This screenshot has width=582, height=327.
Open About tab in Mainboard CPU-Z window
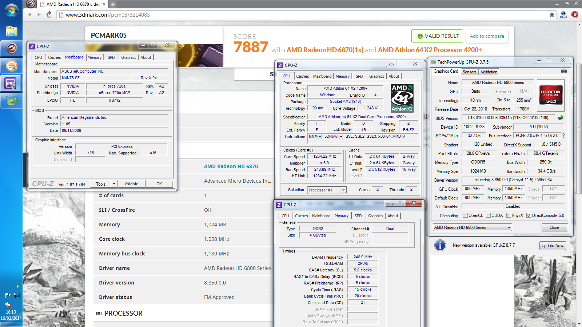[146, 57]
